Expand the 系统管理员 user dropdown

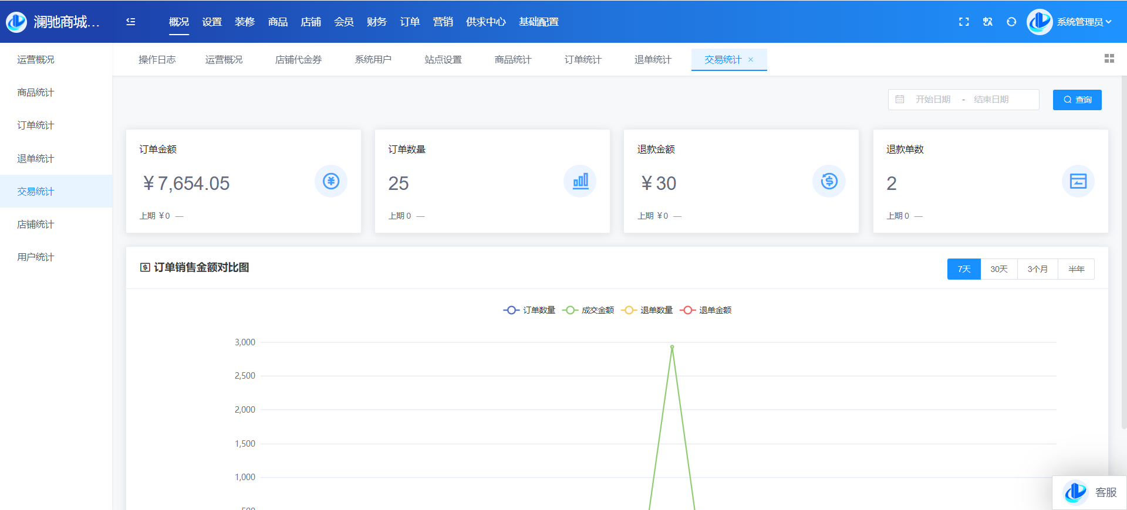pyautogui.click(x=1084, y=22)
